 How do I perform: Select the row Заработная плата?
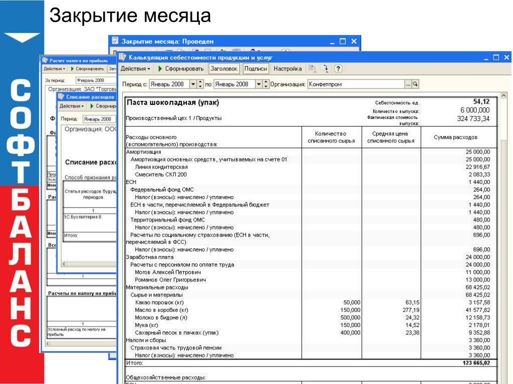pyautogui.click(x=311, y=257)
